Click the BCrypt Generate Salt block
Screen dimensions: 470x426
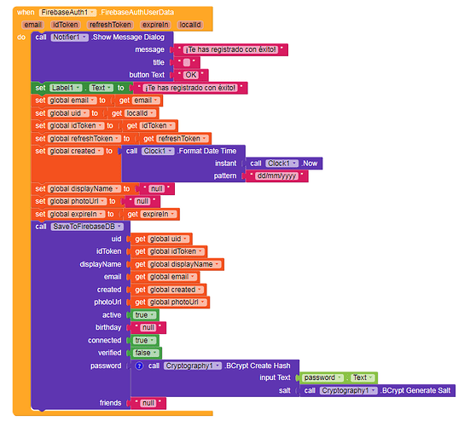[378, 390]
